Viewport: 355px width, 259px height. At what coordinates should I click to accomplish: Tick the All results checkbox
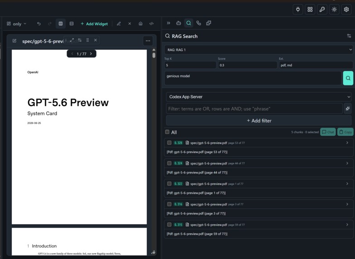pos(167,132)
